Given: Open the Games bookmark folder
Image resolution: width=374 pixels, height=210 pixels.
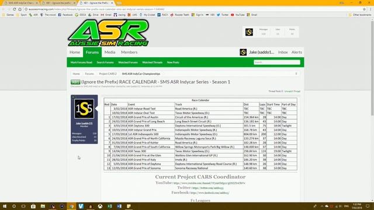Looking at the screenshot, I should [x=8, y=15].
